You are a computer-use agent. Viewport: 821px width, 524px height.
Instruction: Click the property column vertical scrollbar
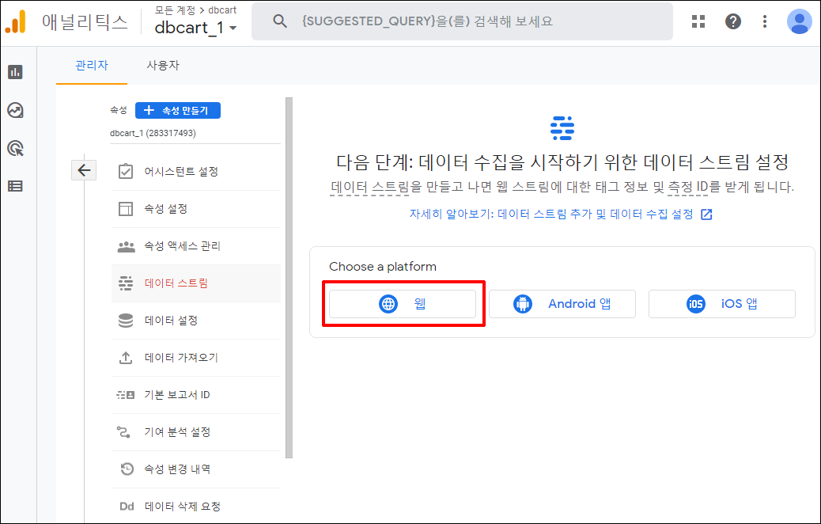pos(289,277)
